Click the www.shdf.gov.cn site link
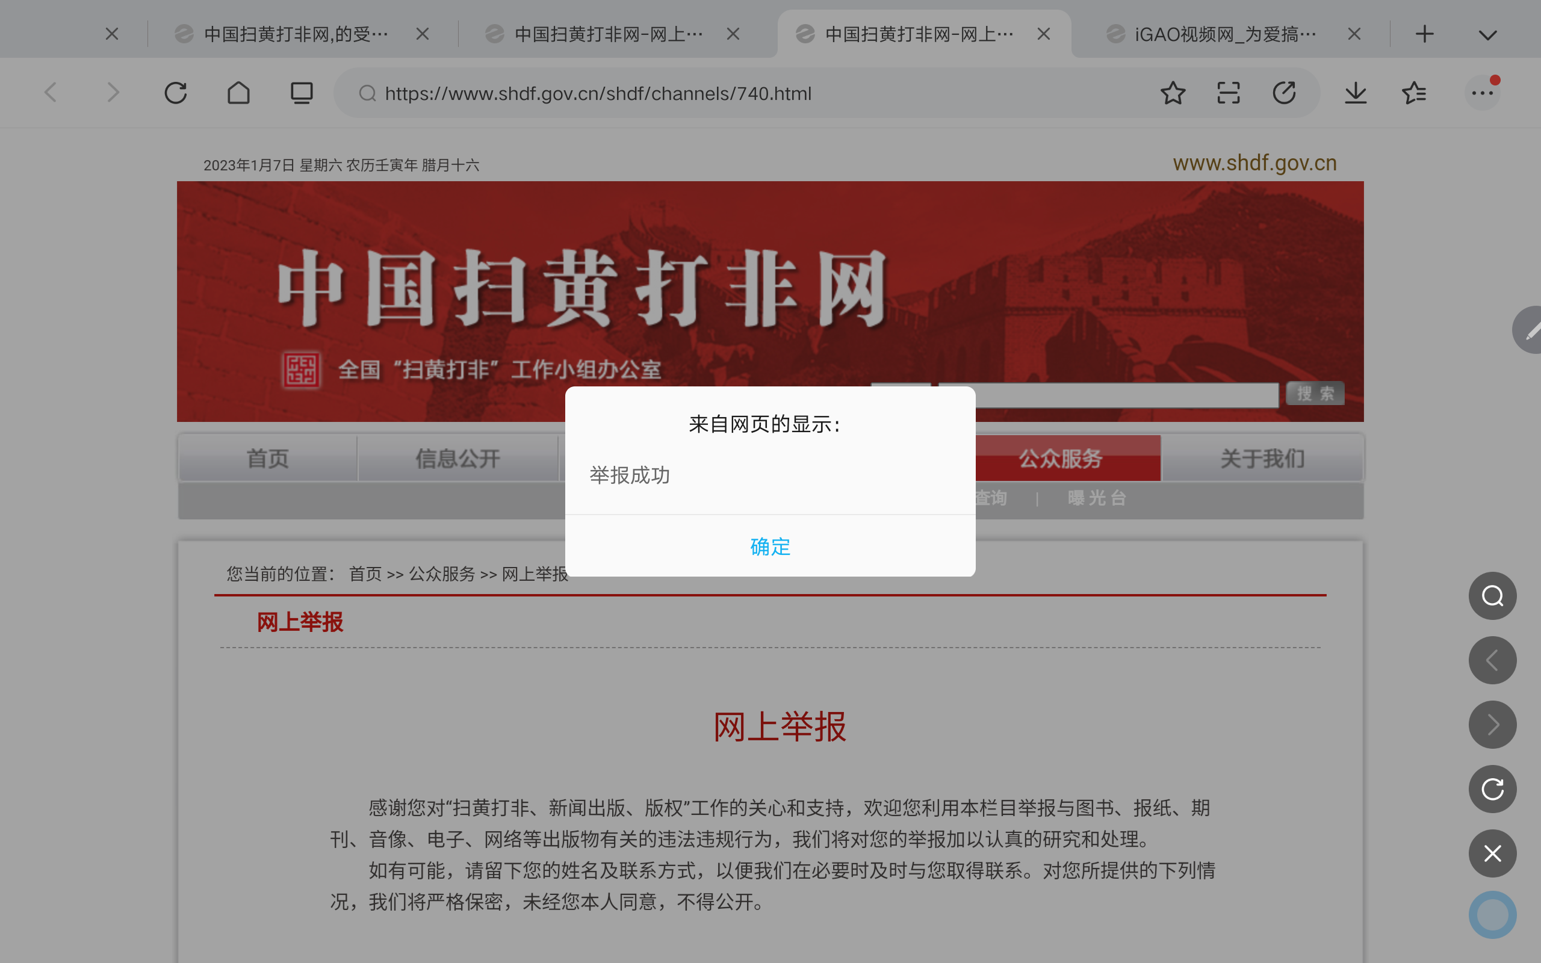The image size is (1541, 963). click(1254, 163)
